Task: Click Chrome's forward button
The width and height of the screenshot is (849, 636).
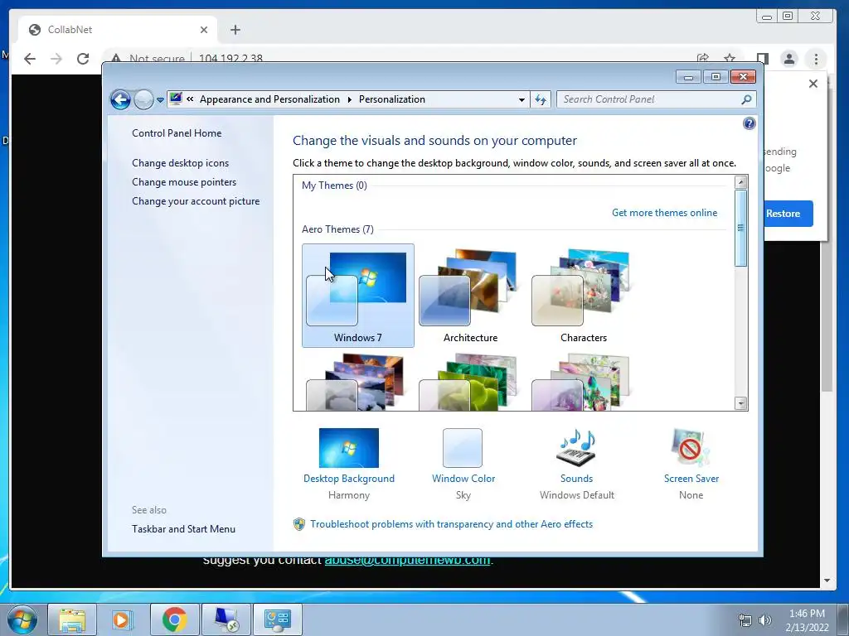Action: [56, 59]
